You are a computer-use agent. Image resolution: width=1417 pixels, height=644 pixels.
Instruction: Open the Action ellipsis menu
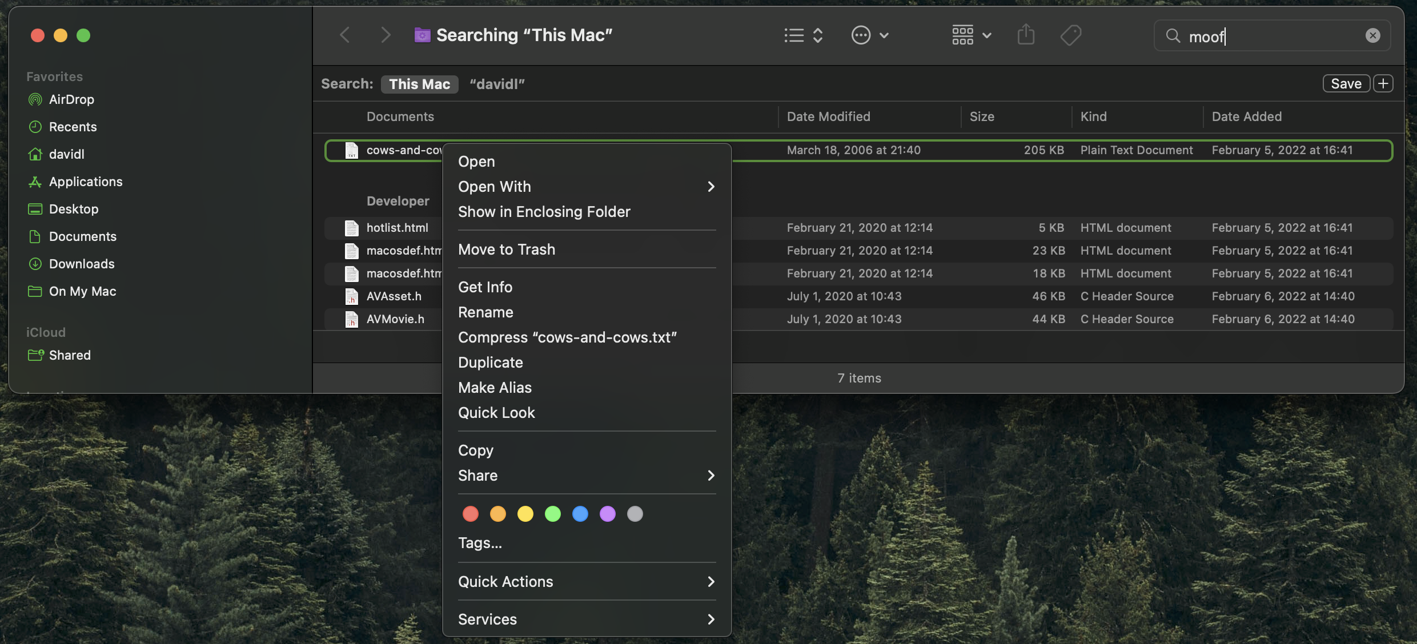coord(870,35)
